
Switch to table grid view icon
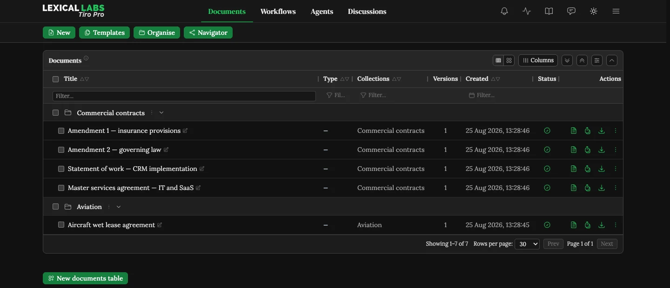(x=498, y=60)
